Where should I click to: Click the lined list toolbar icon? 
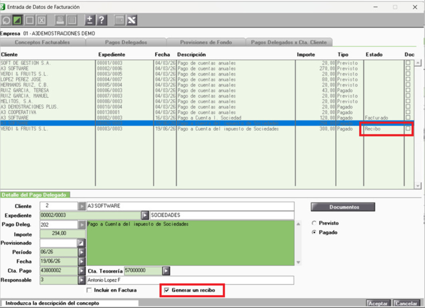72,20
